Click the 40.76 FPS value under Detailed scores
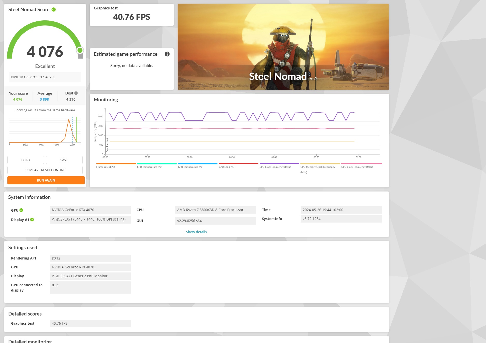The height and width of the screenshot is (343, 486). pyautogui.click(x=90, y=323)
